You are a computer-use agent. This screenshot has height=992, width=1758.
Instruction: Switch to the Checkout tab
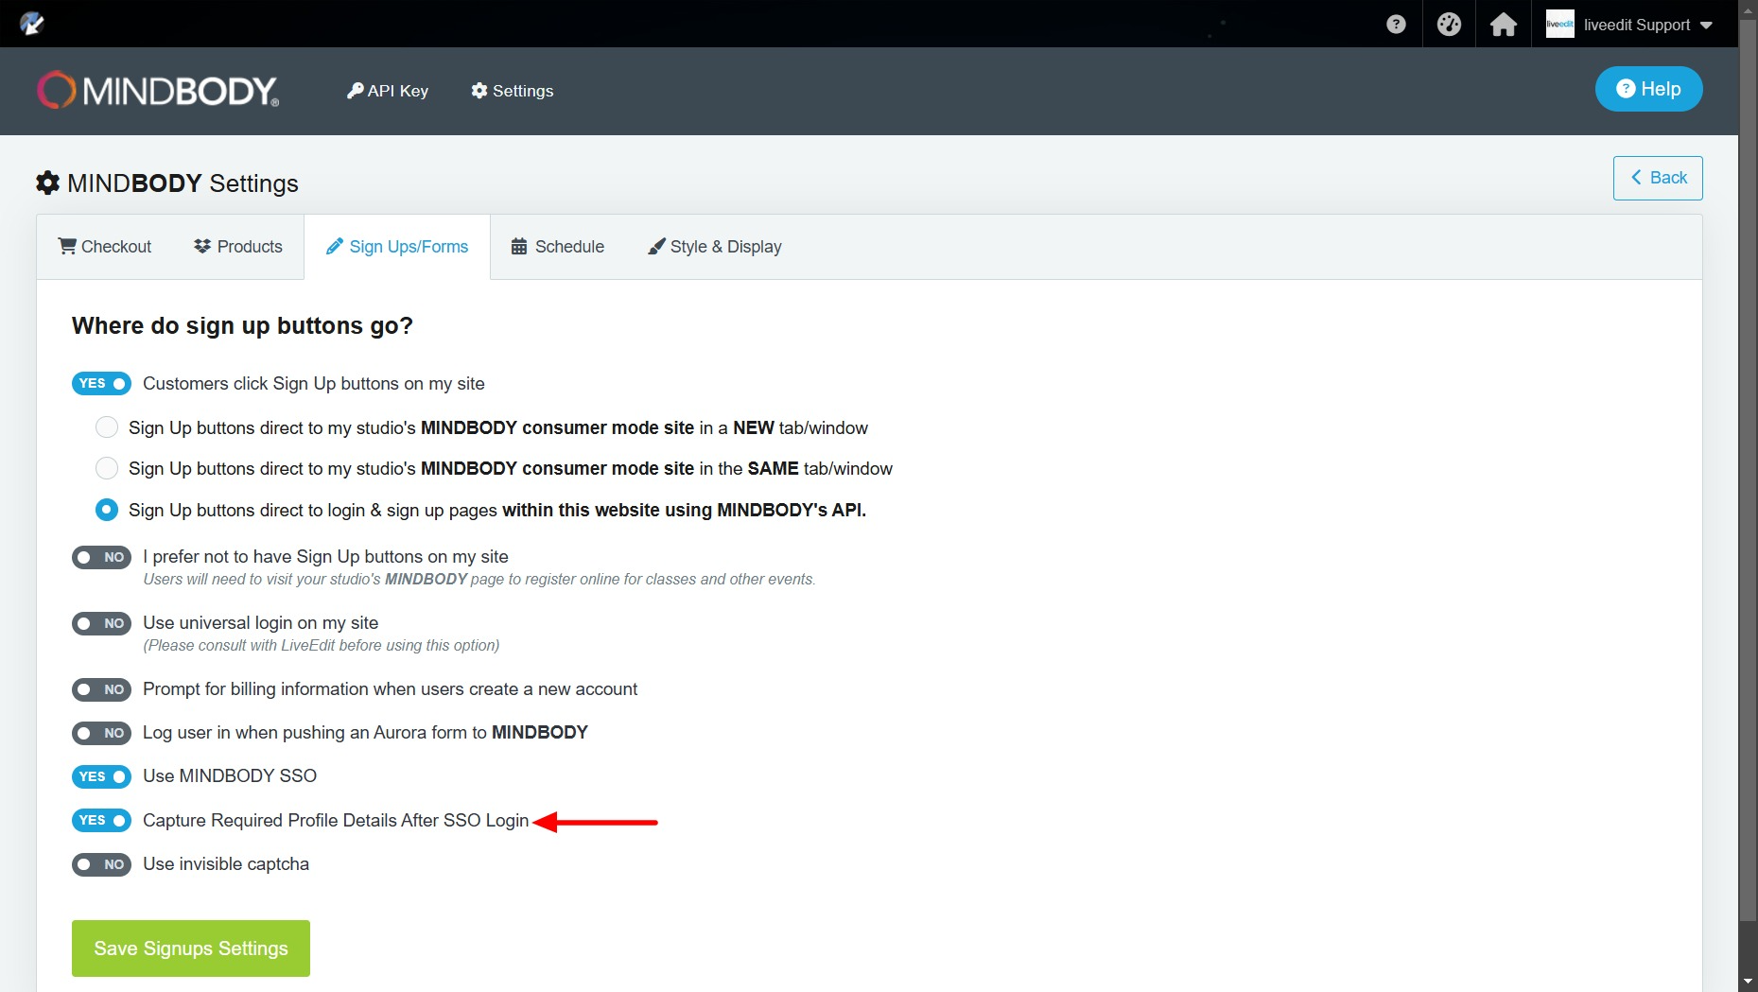105,247
